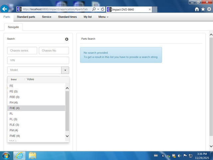Click the new tab button
This screenshot has width=213, height=160.
click(x=155, y=10)
